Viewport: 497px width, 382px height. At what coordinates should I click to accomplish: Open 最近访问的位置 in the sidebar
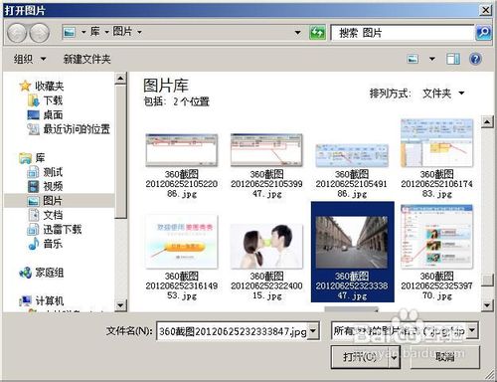point(69,129)
